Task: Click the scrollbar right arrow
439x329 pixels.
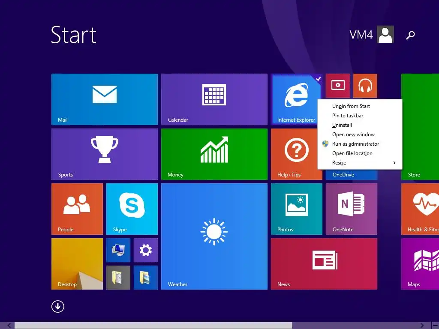Action: pyautogui.click(x=422, y=326)
